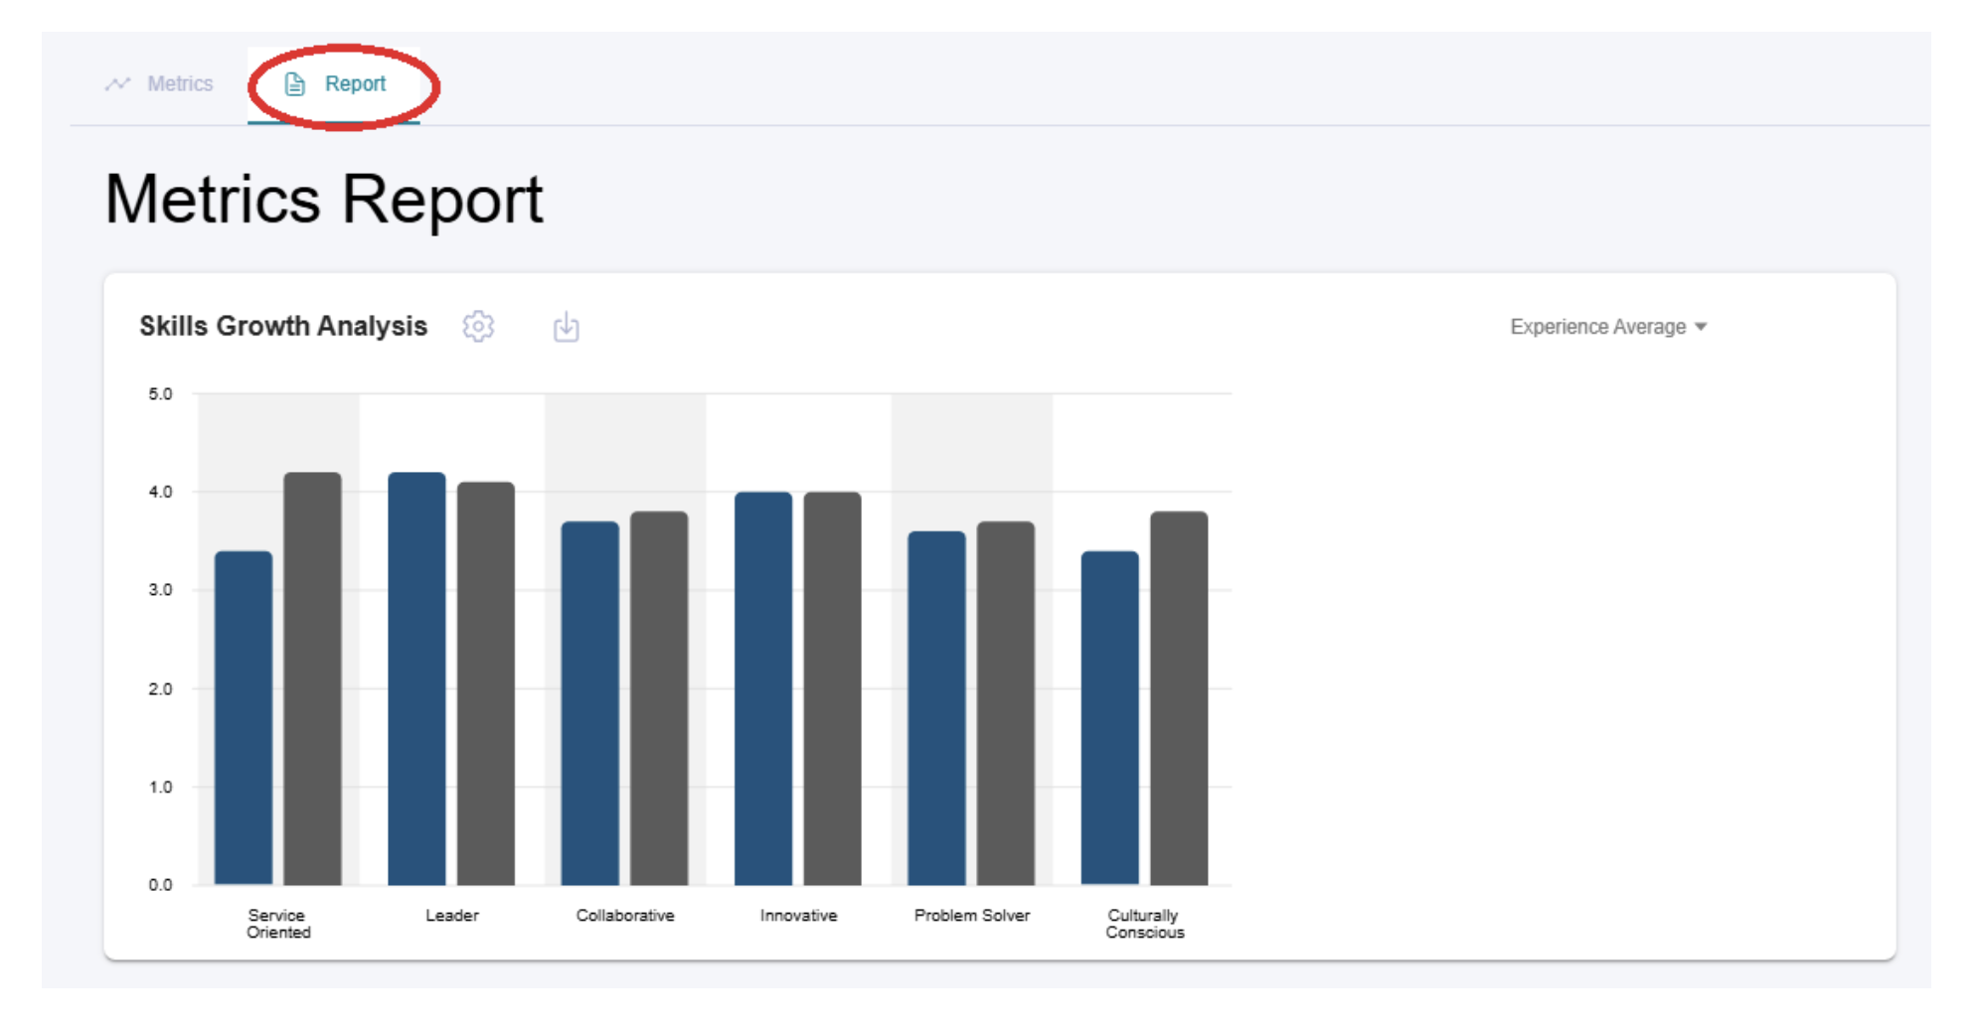The height and width of the screenshot is (1033, 1982).
Task: Open the Skills Growth Analysis settings gear
Action: [x=478, y=327]
